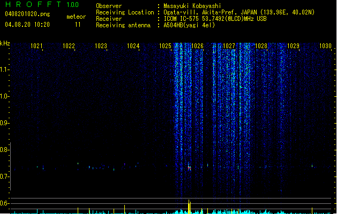Click the 1024 time axis marker
The image size is (337, 214).
coord(133,46)
